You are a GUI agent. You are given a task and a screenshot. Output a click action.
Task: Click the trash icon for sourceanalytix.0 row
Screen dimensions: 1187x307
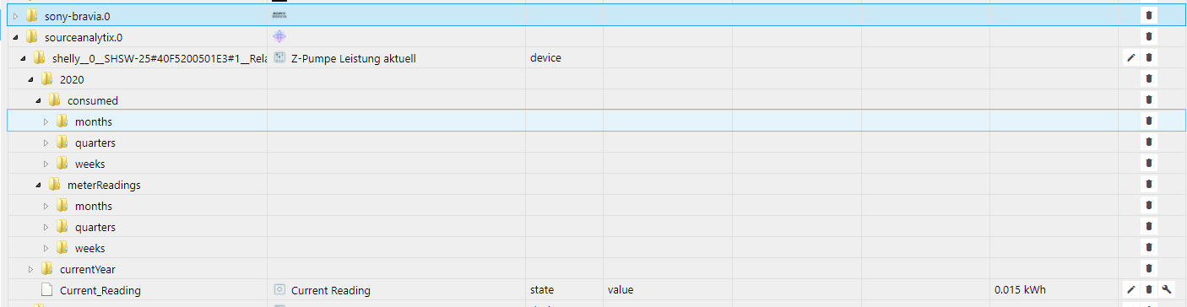(1148, 37)
